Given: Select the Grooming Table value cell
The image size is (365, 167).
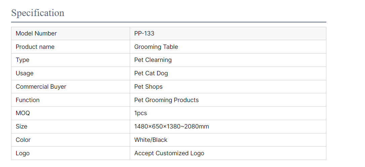Looking at the screenshot, I should coord(228,47).
